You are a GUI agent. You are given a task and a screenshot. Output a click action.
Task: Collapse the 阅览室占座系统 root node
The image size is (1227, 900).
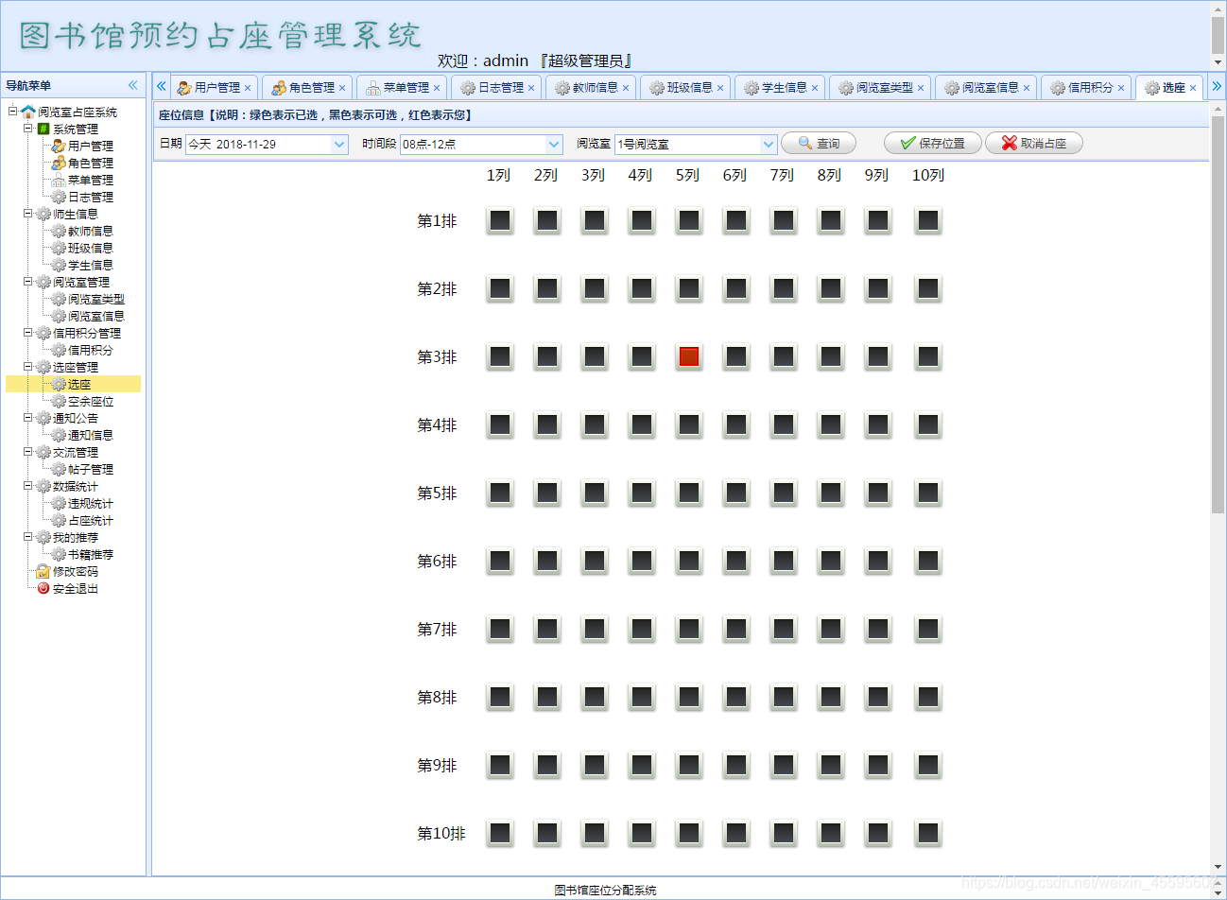(x=13, y=112)
